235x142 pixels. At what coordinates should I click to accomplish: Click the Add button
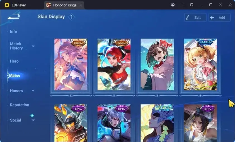coord(219,18)
